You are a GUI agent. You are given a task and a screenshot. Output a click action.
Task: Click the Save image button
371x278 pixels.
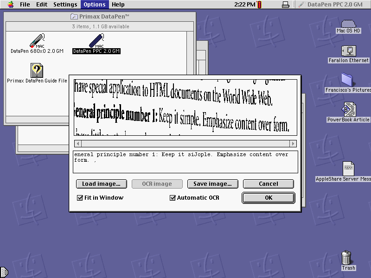(212, 184)
